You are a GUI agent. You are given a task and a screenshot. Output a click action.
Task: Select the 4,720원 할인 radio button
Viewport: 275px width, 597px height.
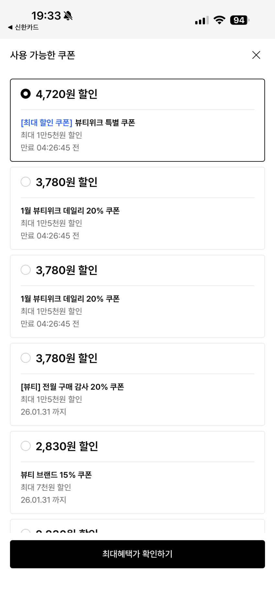point(26,94)
